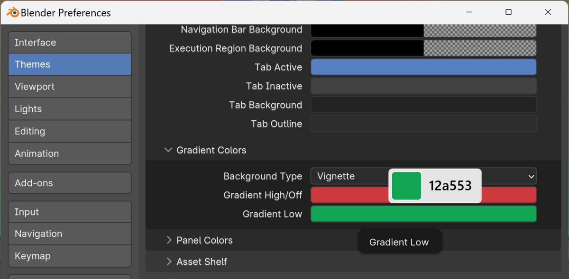Change the Tab Inactive color swatch
This screenshot has height=279, width=569.
click(x=423, y=86)
